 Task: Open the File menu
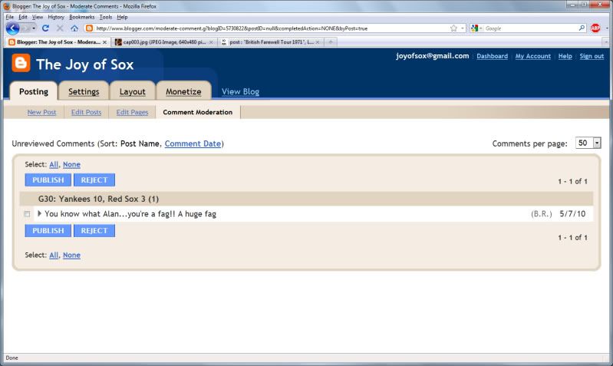click(10, 17)
